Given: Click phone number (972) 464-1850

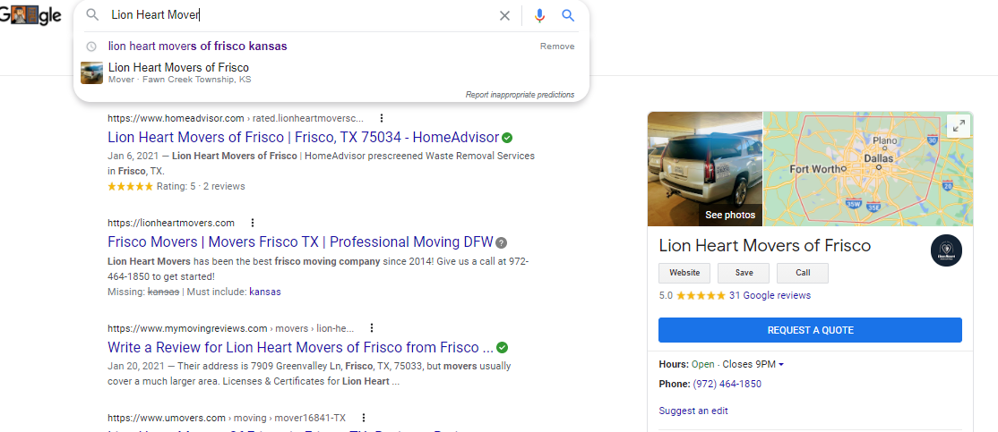Looking at the screenshot, I should pyautogui.click(x=727, y=385).
